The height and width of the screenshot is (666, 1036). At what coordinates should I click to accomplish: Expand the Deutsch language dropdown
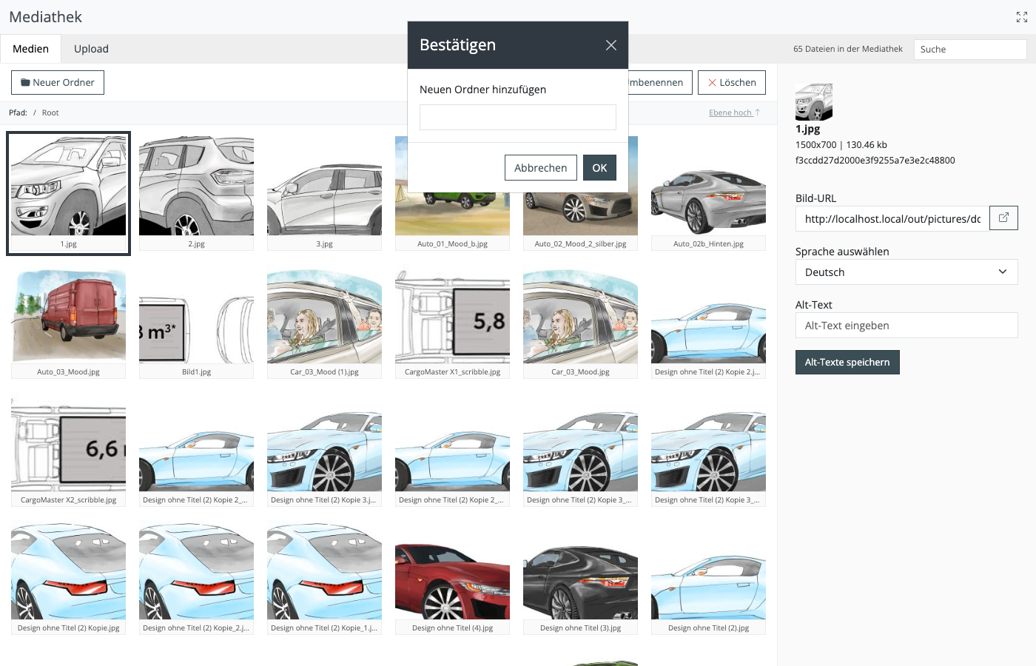(906, 272)
